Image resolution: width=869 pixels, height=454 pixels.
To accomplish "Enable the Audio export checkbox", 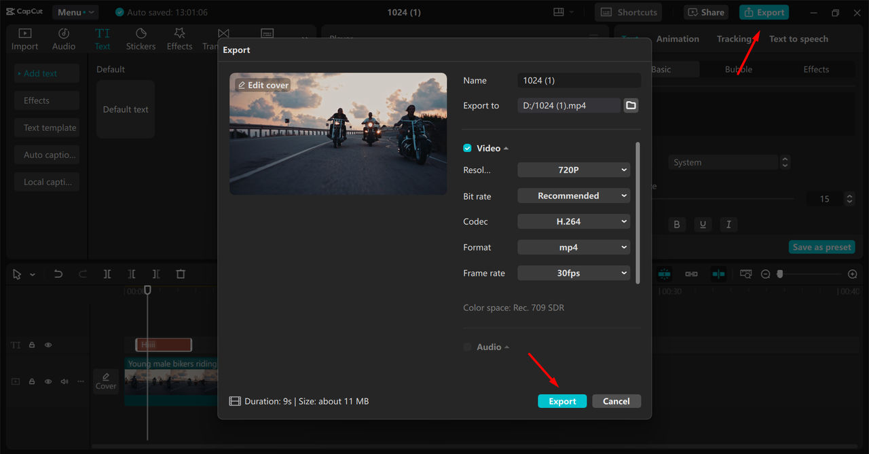I will pos(467,347).
